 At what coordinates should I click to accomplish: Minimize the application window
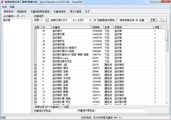coord(153,1)
